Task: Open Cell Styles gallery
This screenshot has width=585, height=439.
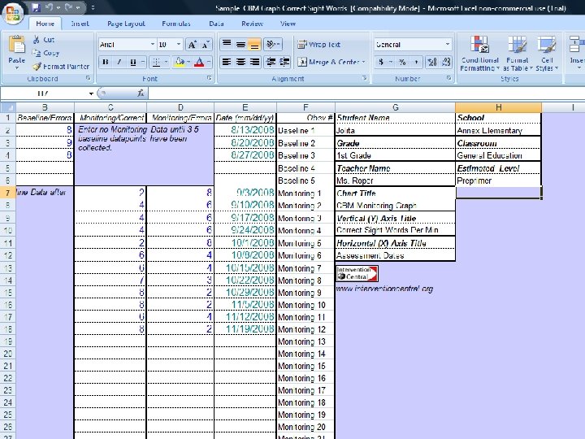Action: click(x=547, y=54)
